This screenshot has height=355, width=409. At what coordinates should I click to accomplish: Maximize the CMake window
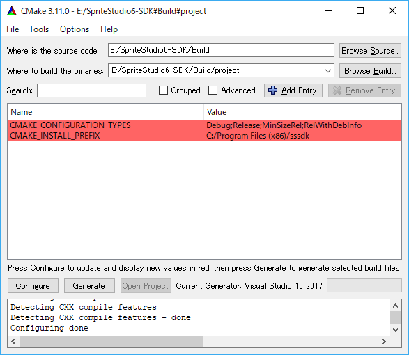360,11
